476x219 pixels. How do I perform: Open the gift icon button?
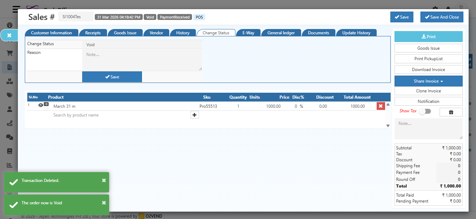pyautogui.click(x=451, y=112)
